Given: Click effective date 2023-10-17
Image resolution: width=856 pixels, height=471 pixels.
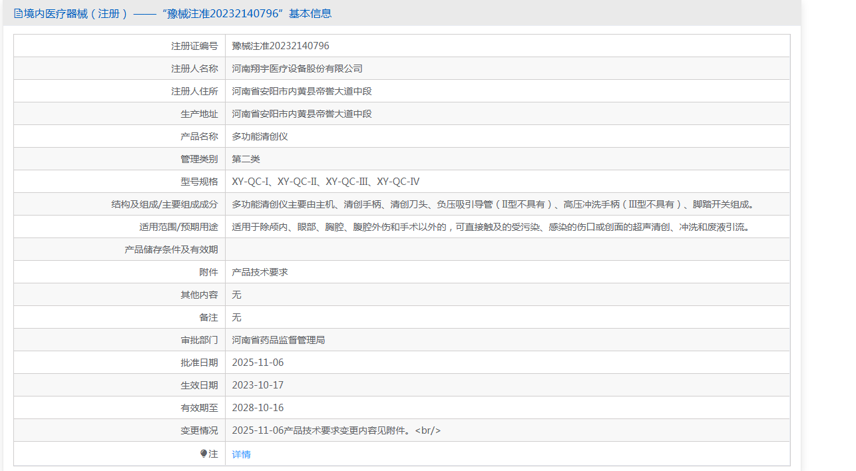Looking at the screenshot, I should click(x=258, y=385).
